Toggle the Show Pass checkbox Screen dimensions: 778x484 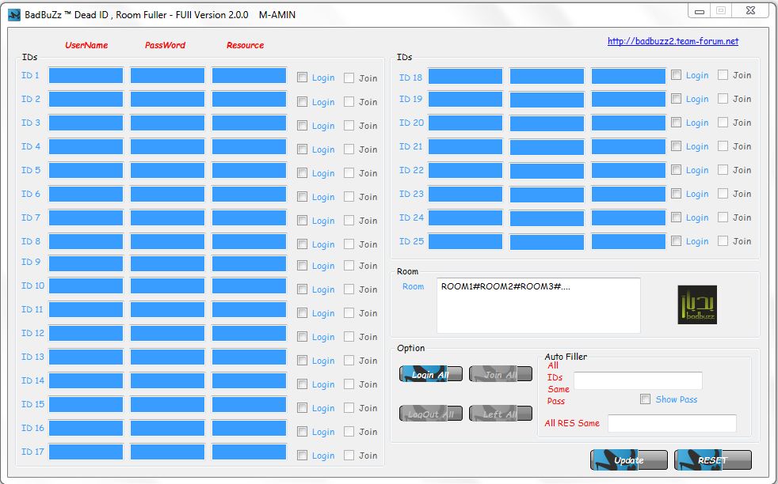tap(646, 399)
